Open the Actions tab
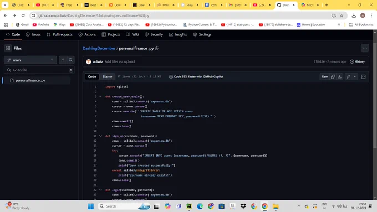The image size is (377, 212). point(87,34)
